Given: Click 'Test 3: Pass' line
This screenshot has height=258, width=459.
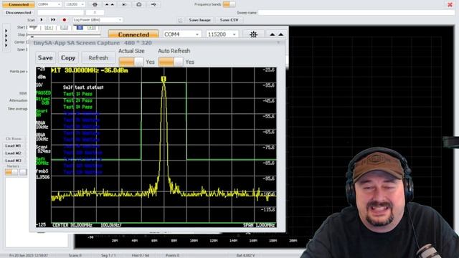Looking at the screenshot, I should coord(77,107).
